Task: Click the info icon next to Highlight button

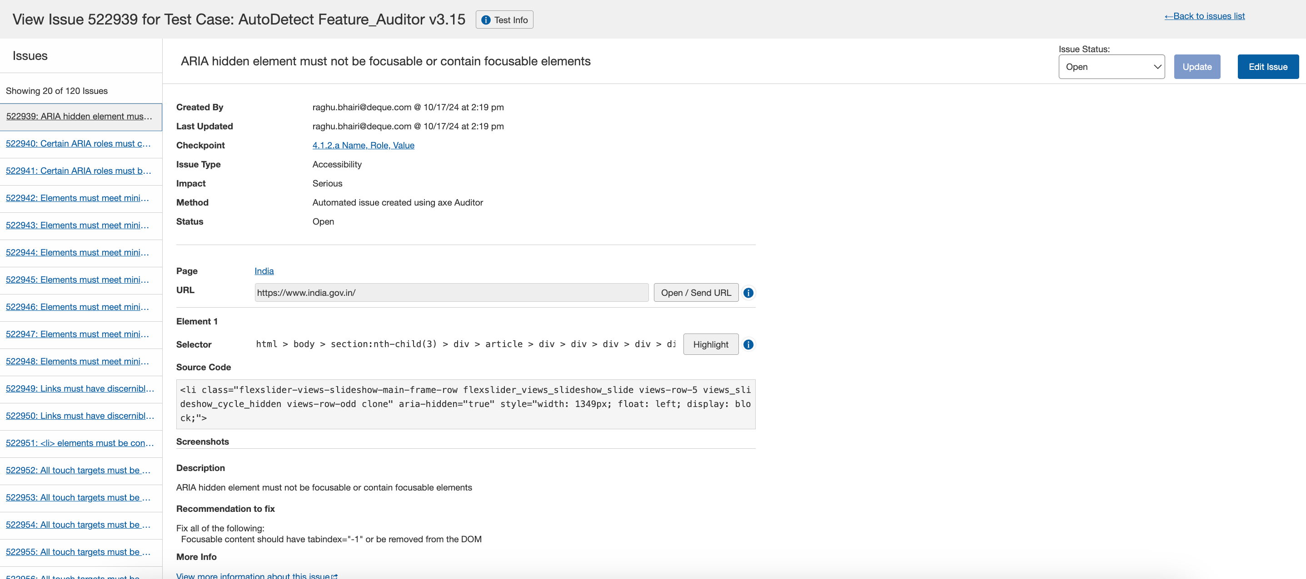Action: pos(748,344)
